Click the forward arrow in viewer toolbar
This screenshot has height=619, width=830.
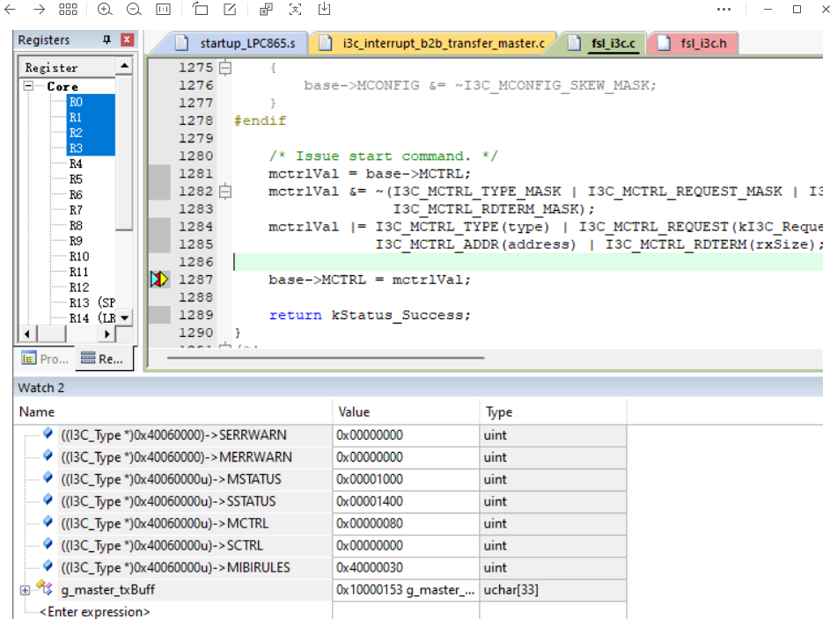tap(40, 9)
